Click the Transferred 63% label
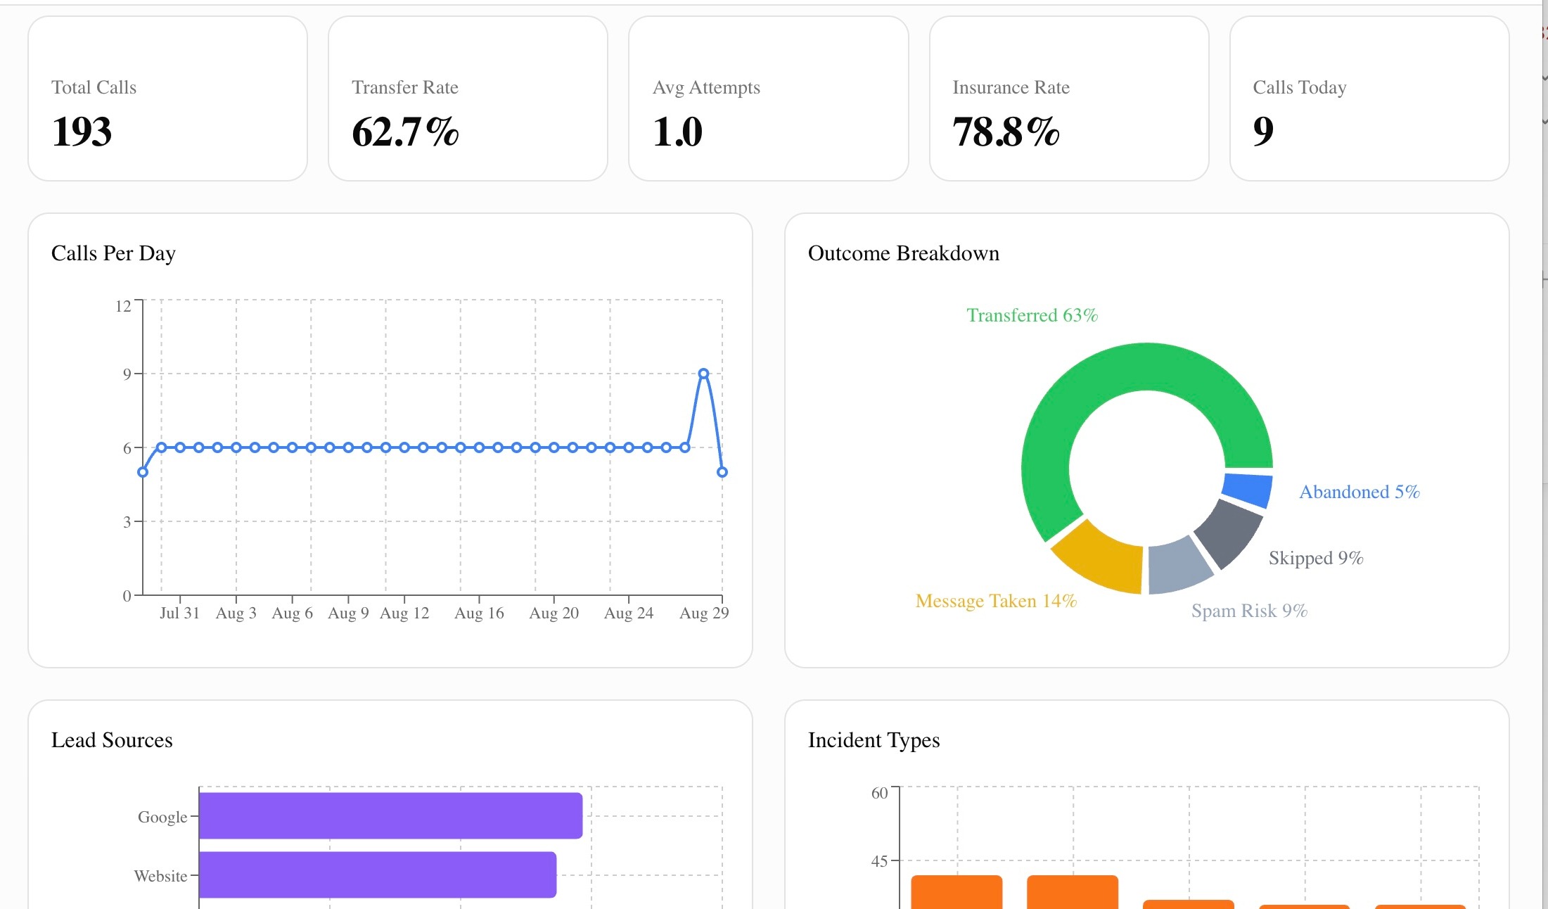 (x=1032, y=315)
